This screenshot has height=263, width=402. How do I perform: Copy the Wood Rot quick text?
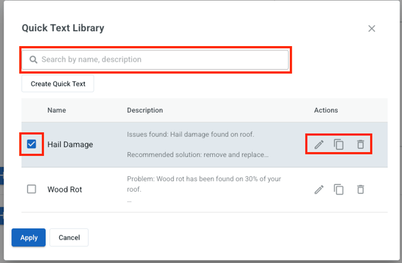click(339, 189)
